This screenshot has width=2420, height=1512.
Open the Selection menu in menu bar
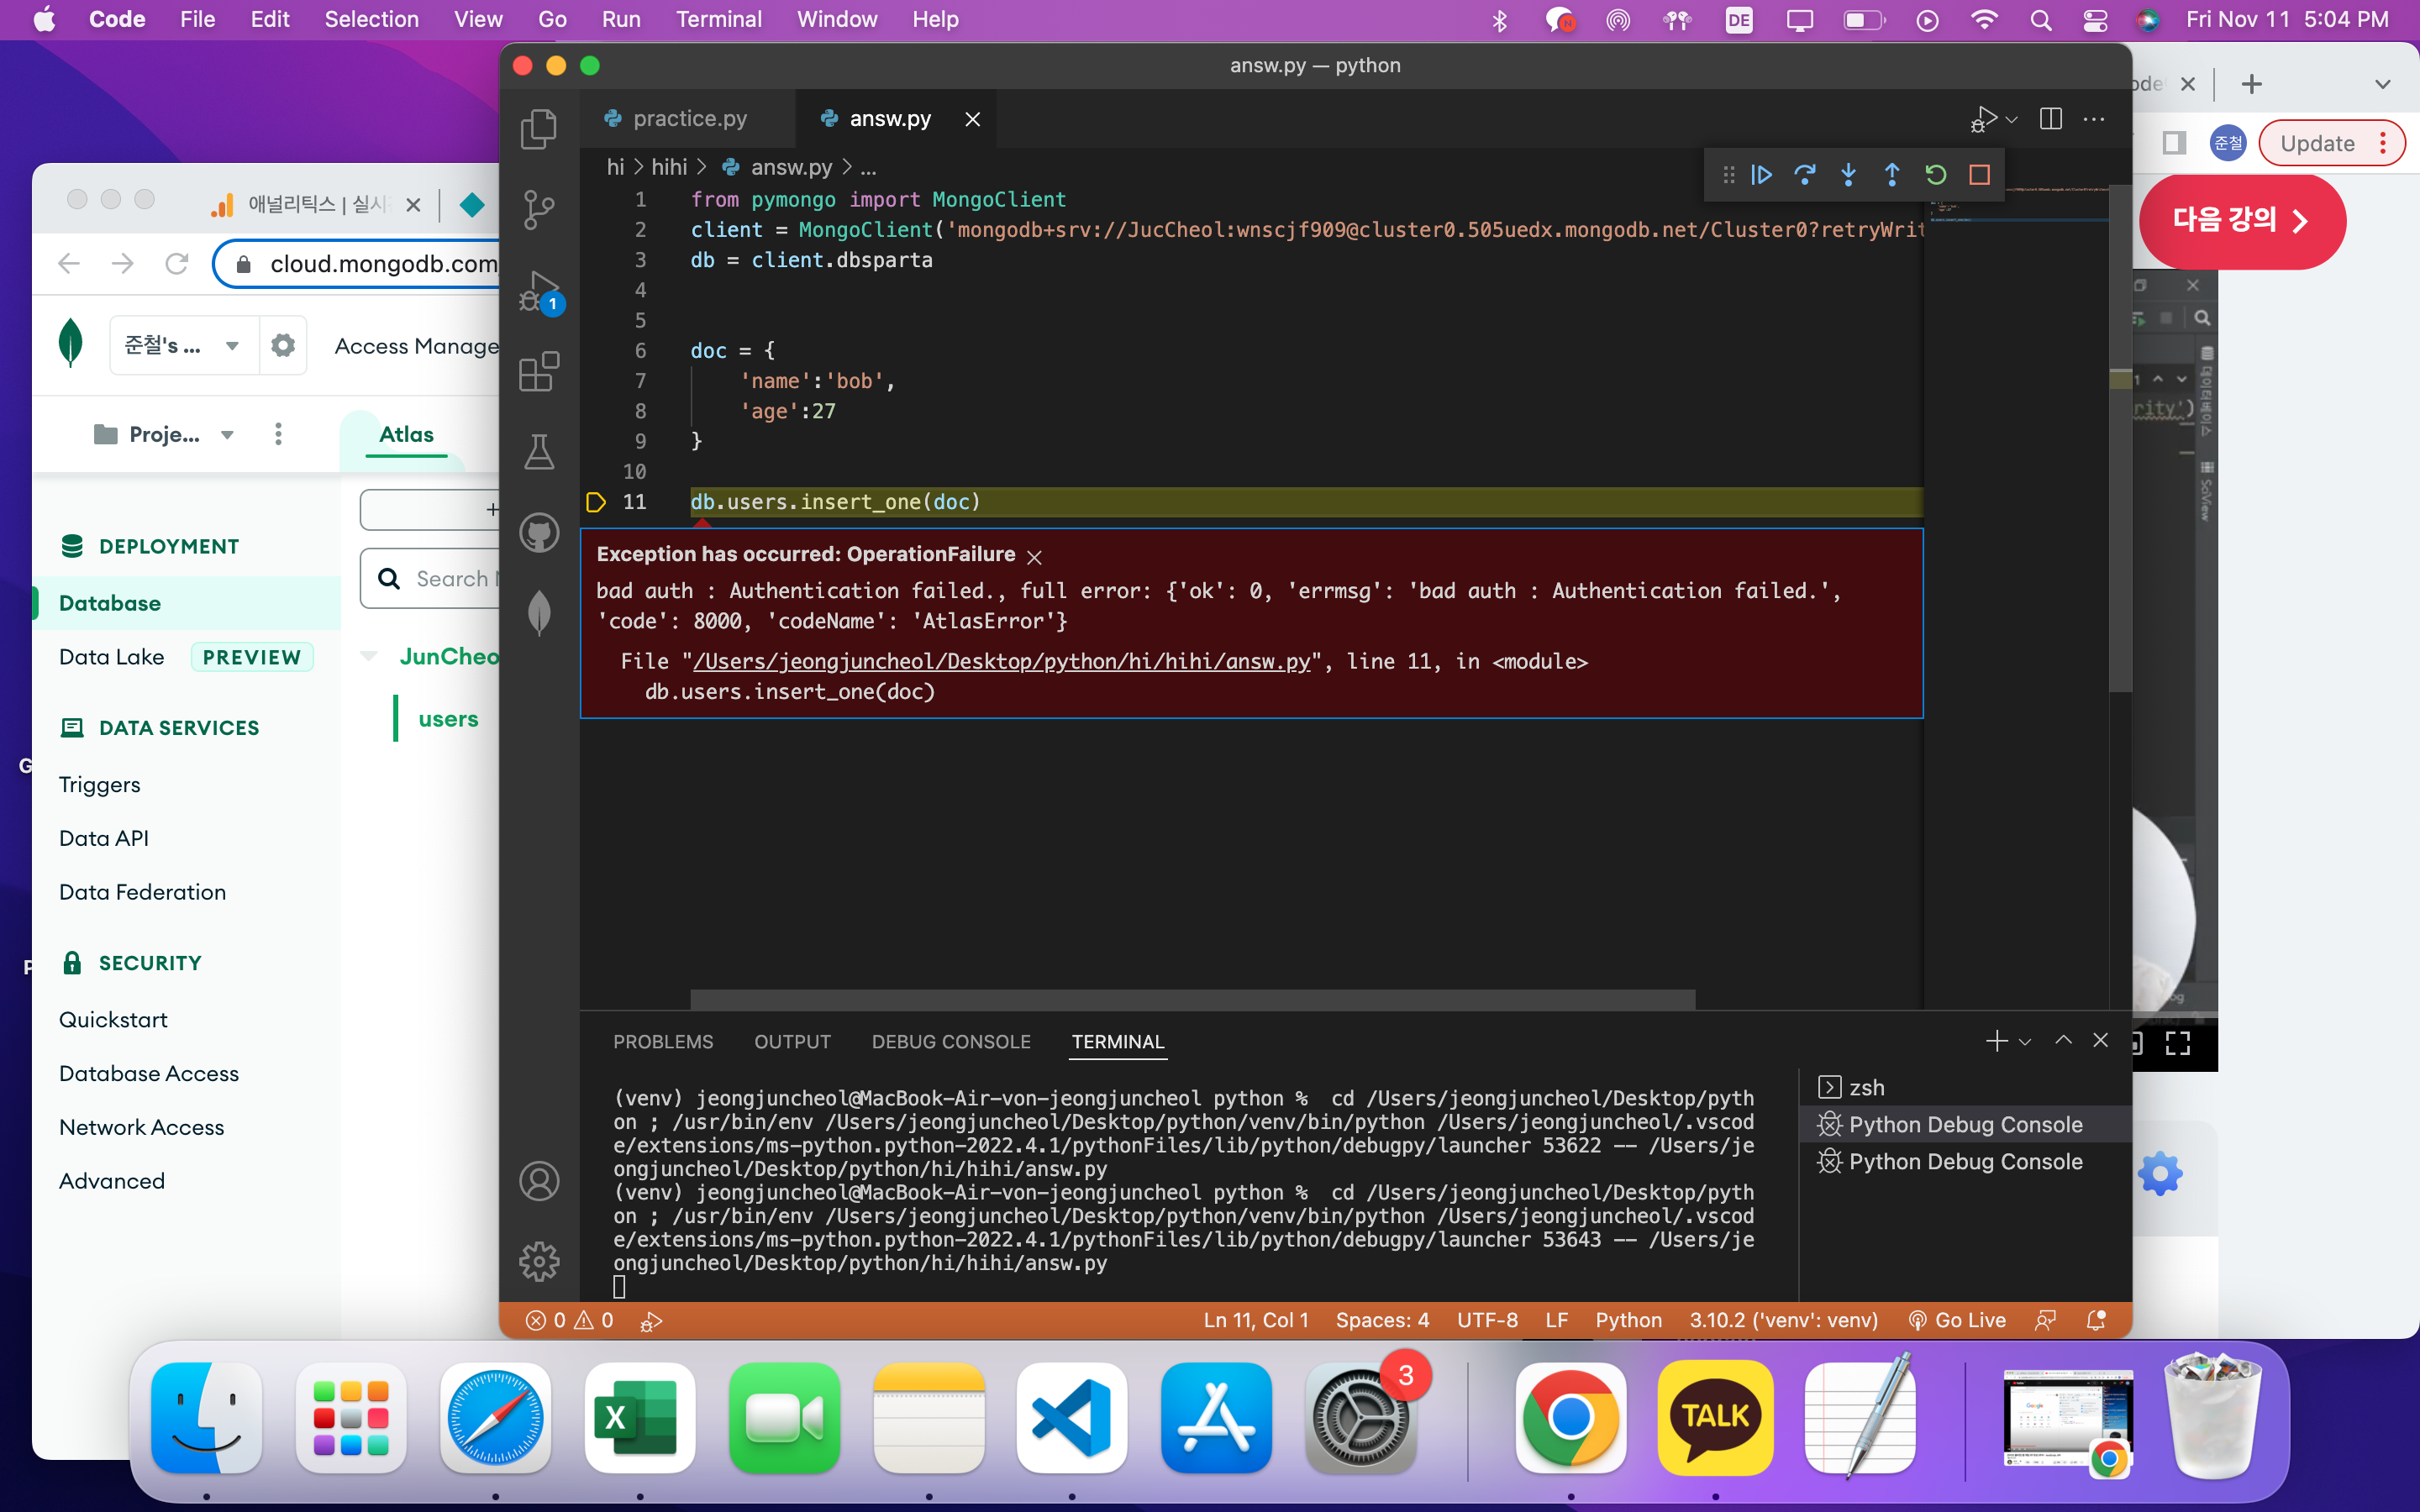pos(371,20)
